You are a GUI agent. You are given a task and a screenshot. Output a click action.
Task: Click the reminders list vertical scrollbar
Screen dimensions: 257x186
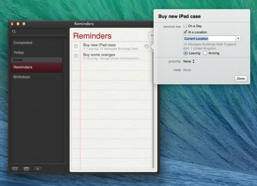click(x=153, y=109)
